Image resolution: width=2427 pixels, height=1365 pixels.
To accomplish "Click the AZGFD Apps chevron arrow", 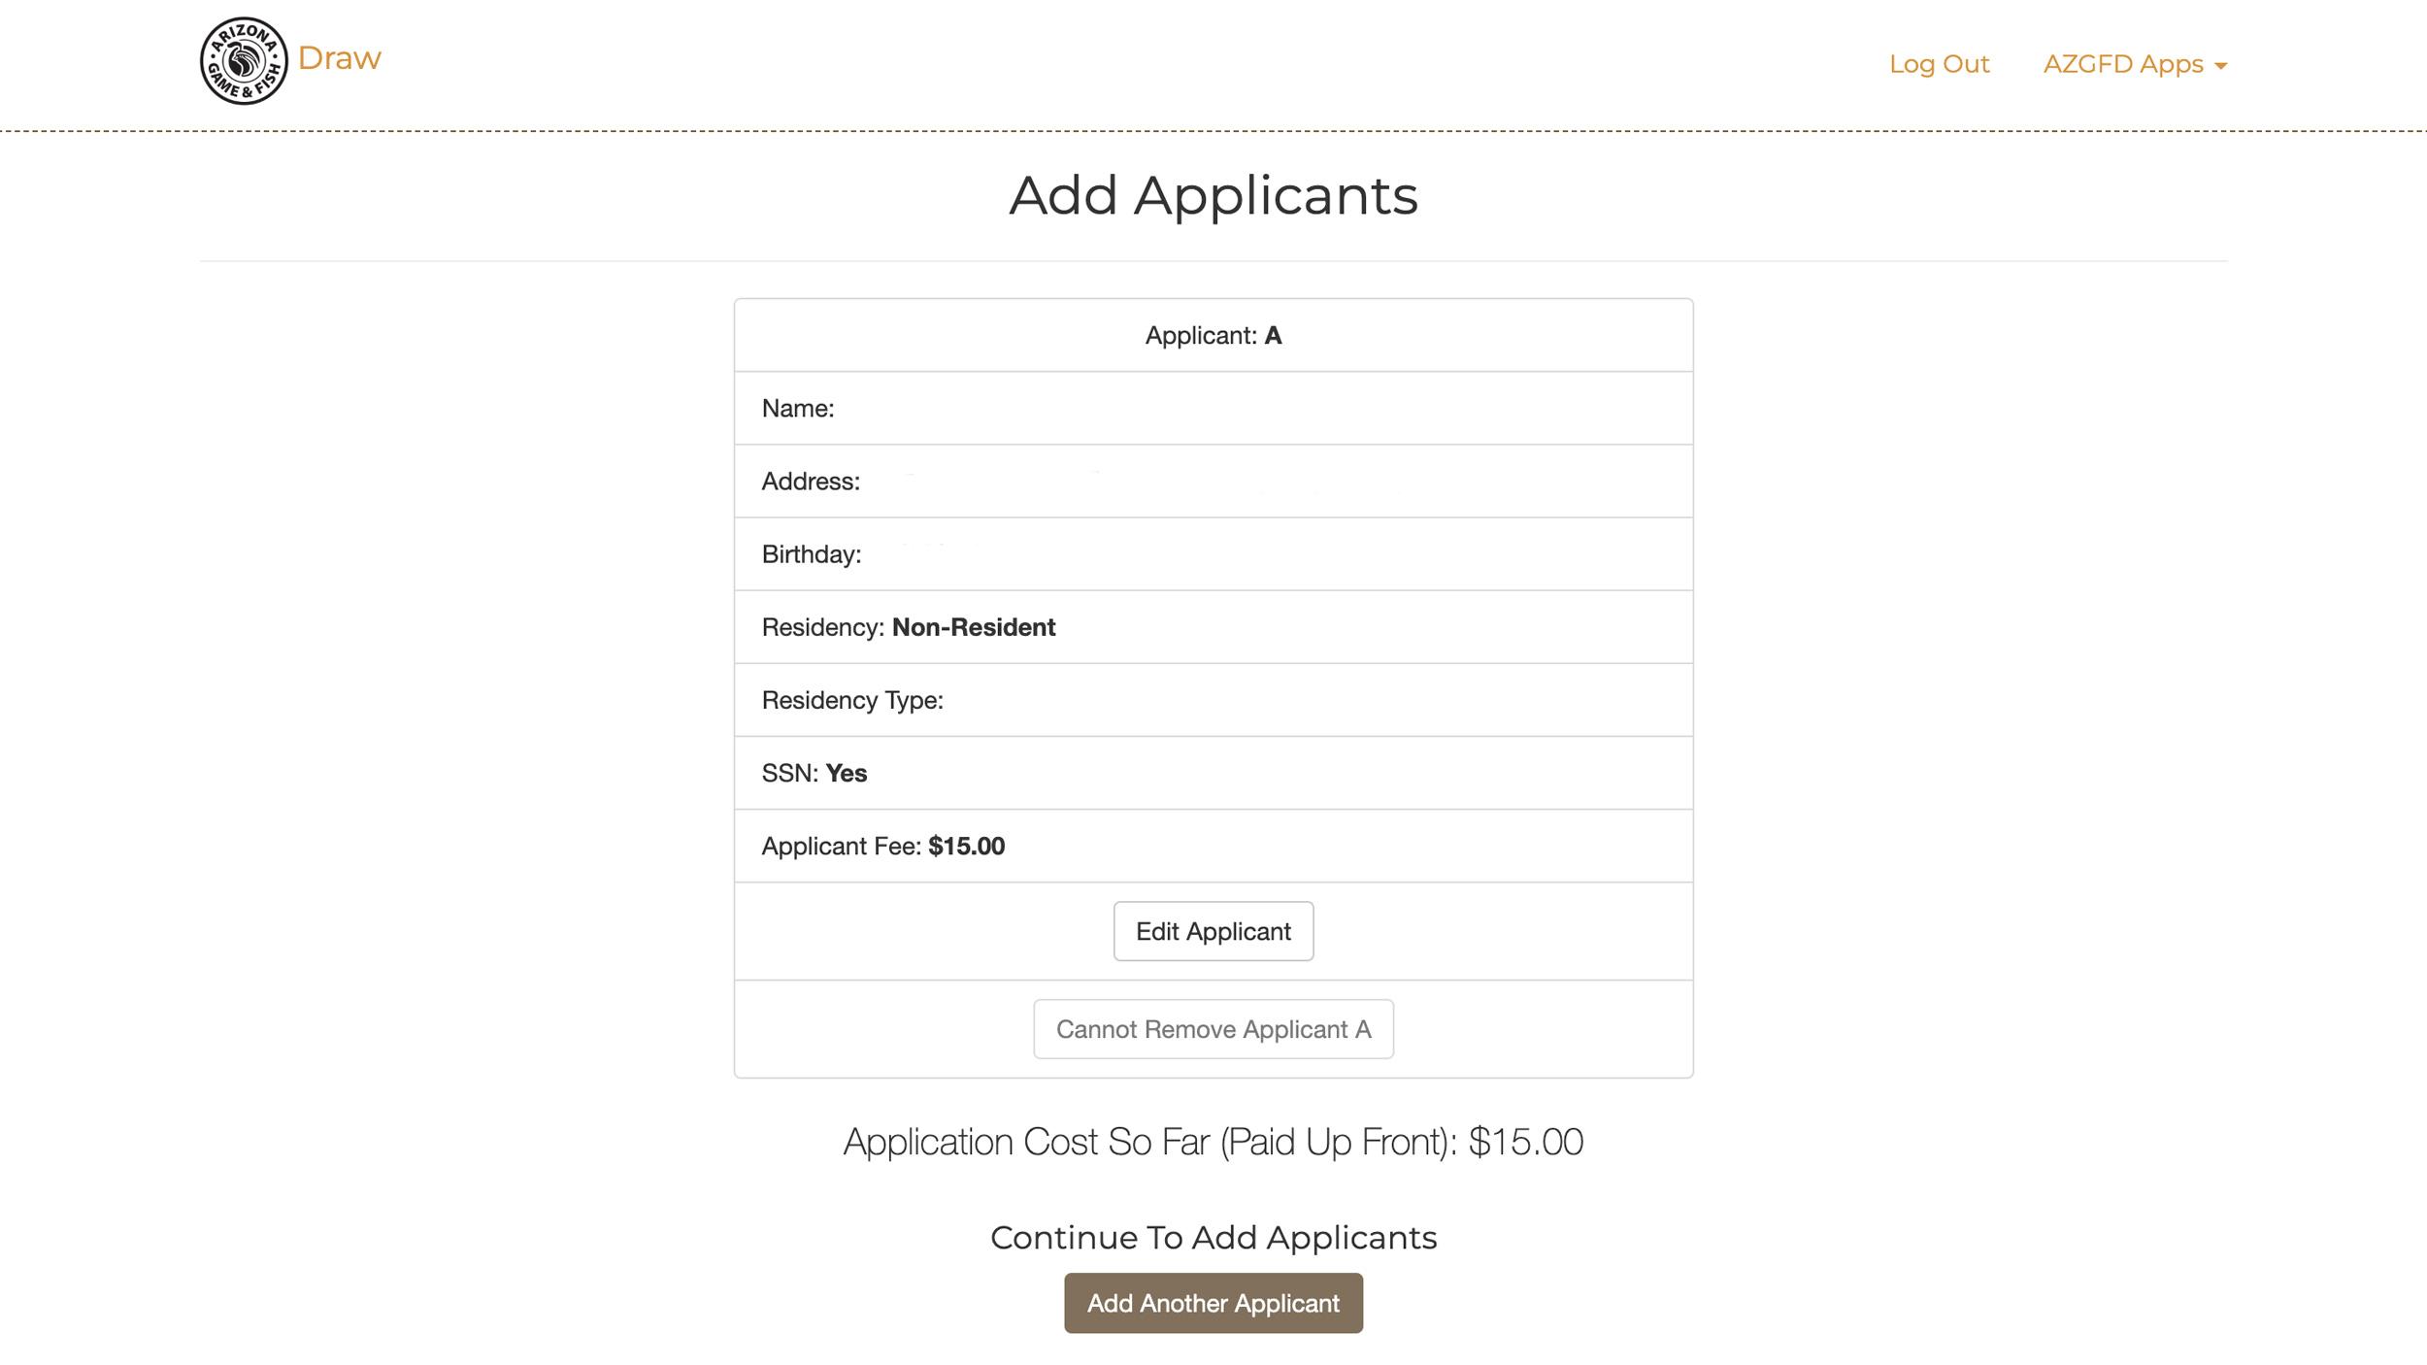I will tap(2223, 66).
